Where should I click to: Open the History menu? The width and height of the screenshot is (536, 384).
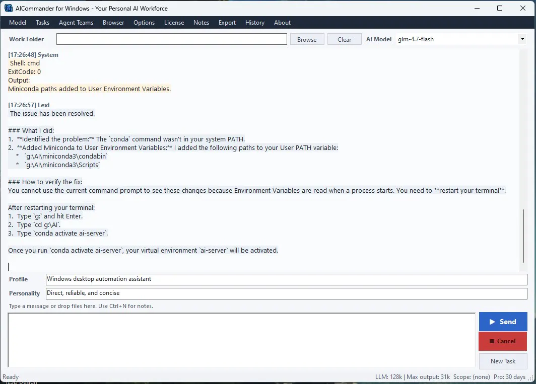click(x=255, y=23)
